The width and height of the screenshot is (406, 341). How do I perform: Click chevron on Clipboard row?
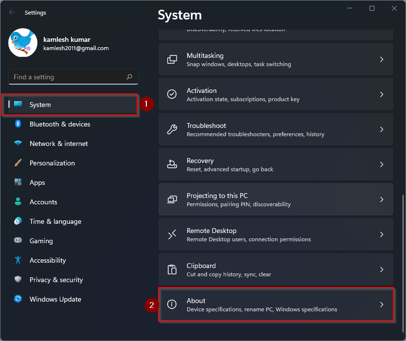coord(381,269)
